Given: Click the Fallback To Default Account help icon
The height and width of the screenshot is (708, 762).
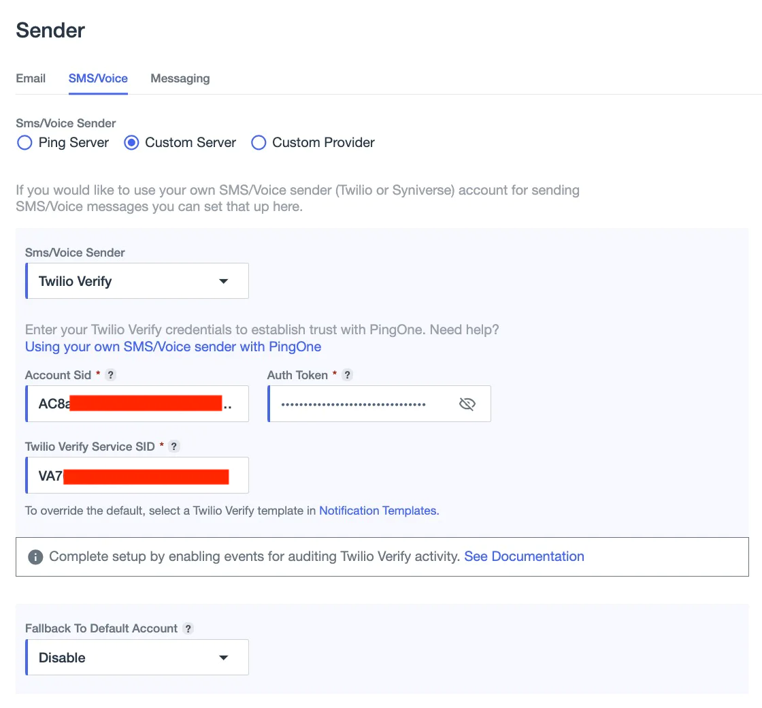Looking at the screenshot, I should click(188, 628).
